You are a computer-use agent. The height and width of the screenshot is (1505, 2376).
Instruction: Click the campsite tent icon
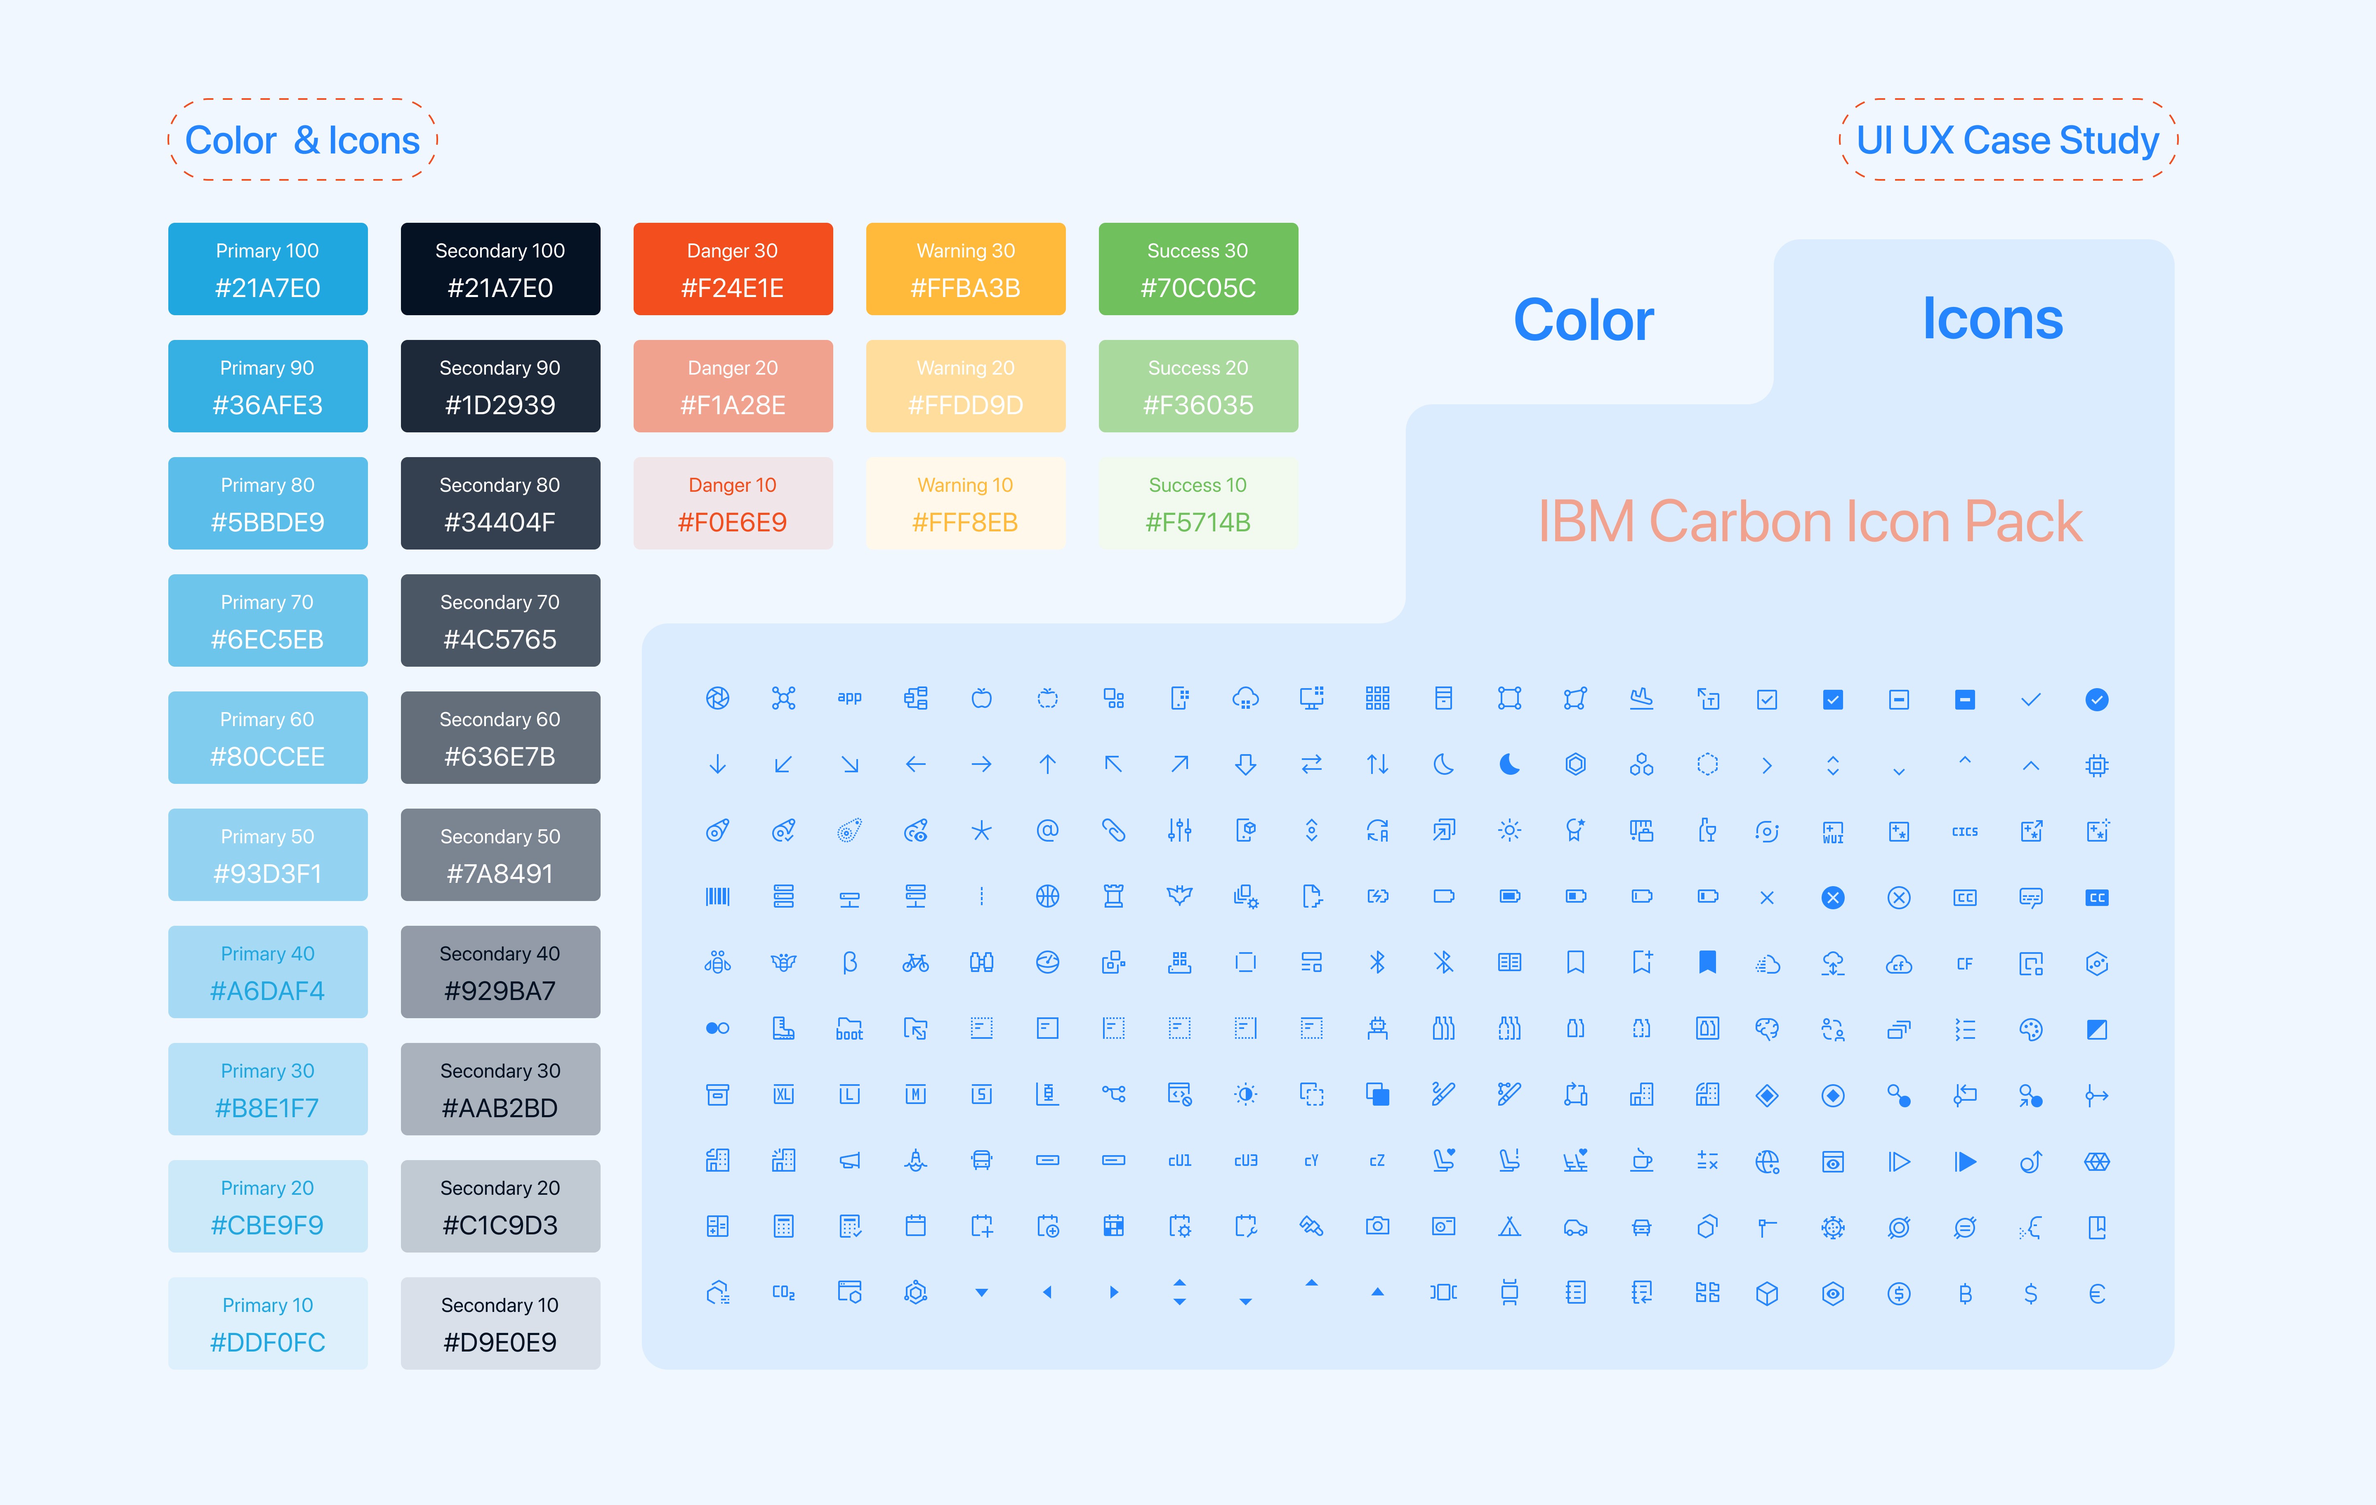click(x=1510, y=1227)
